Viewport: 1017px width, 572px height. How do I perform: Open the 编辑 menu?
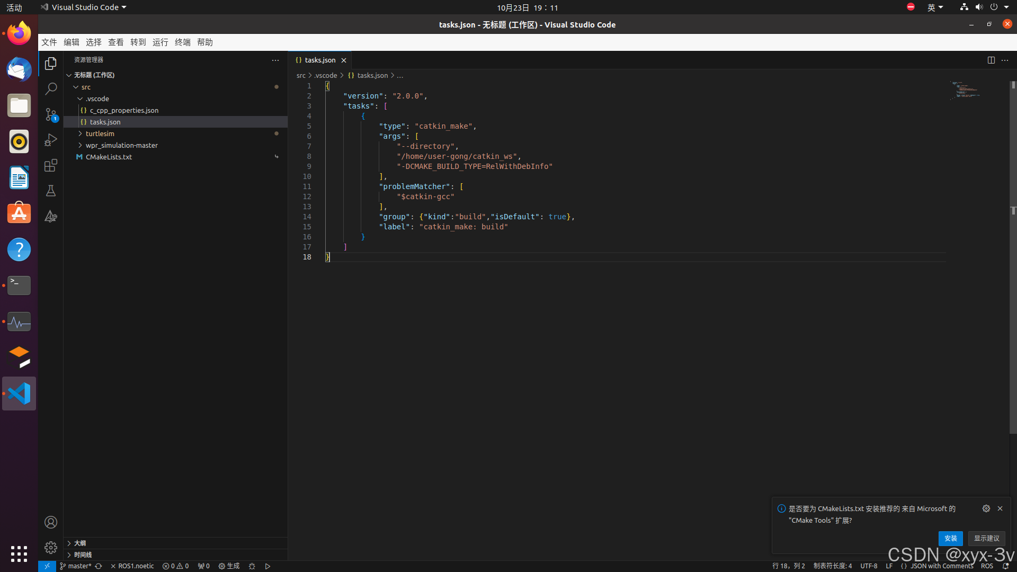click(72, 42)
